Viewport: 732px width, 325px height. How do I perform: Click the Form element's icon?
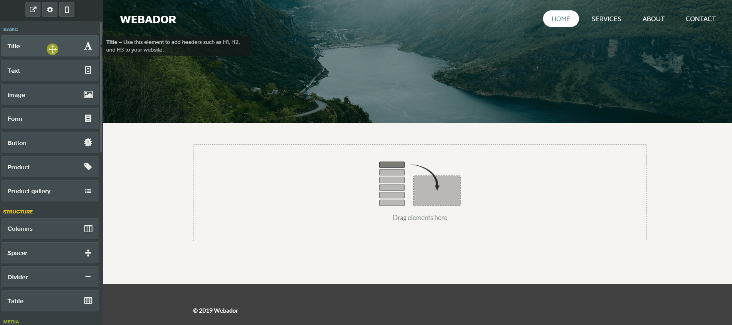88,118
